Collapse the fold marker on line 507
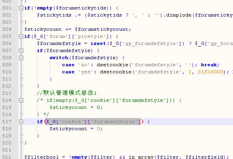The width and height of the screenshot is (233, 159). tap(21, 51)
